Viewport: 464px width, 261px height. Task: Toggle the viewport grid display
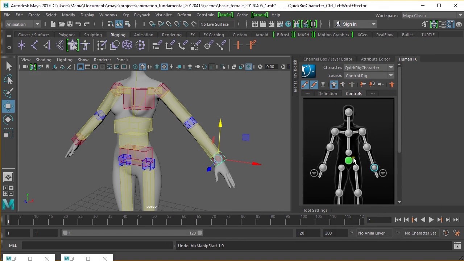click(x=80, y=67)
